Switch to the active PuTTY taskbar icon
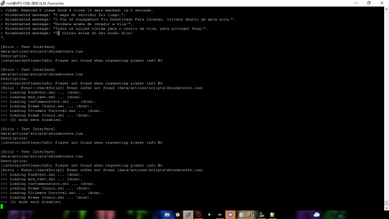Viewport: 389px width, 219px height. click(188, 215)
